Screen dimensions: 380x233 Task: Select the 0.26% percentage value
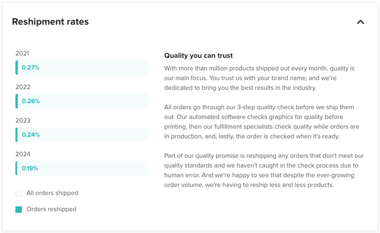pyautogui.click(x=31, y=101)
